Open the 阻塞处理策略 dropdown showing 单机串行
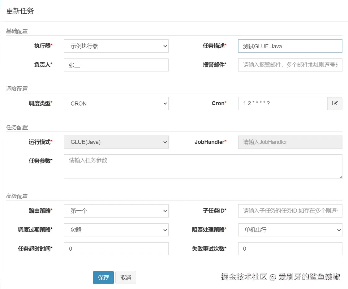Screen dimensions: 348x289 [x=290, y=230]
